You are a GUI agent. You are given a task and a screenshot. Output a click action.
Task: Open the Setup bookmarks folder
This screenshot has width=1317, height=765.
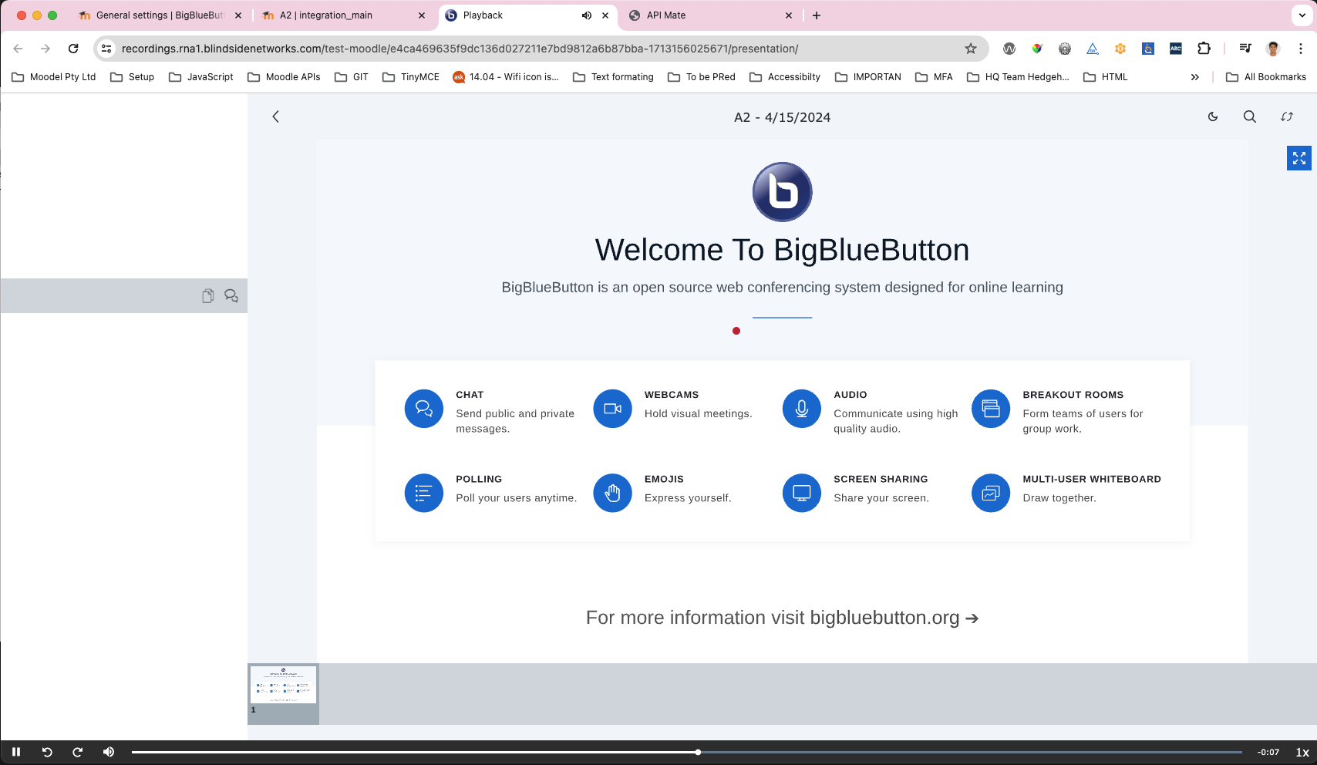point(133,77)
